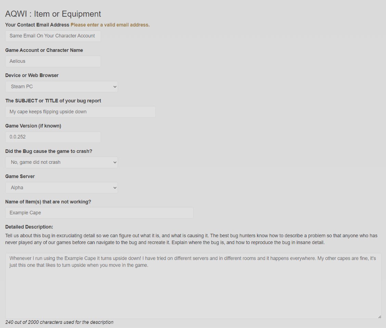Grab the resize handle of the description box

click(x=379, y=317)
